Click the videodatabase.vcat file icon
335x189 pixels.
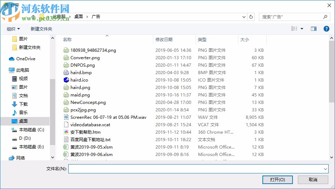[x=66, y=124]
